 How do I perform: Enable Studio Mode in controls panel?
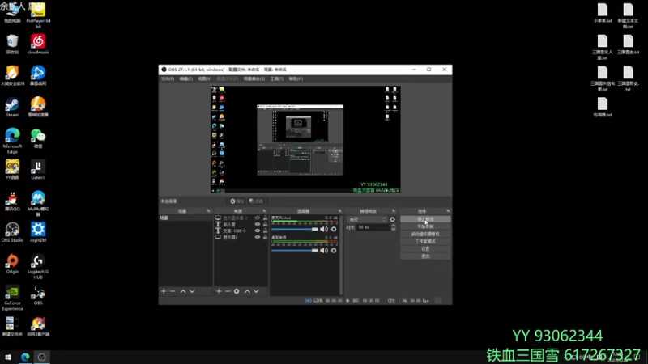coord(425,241)
